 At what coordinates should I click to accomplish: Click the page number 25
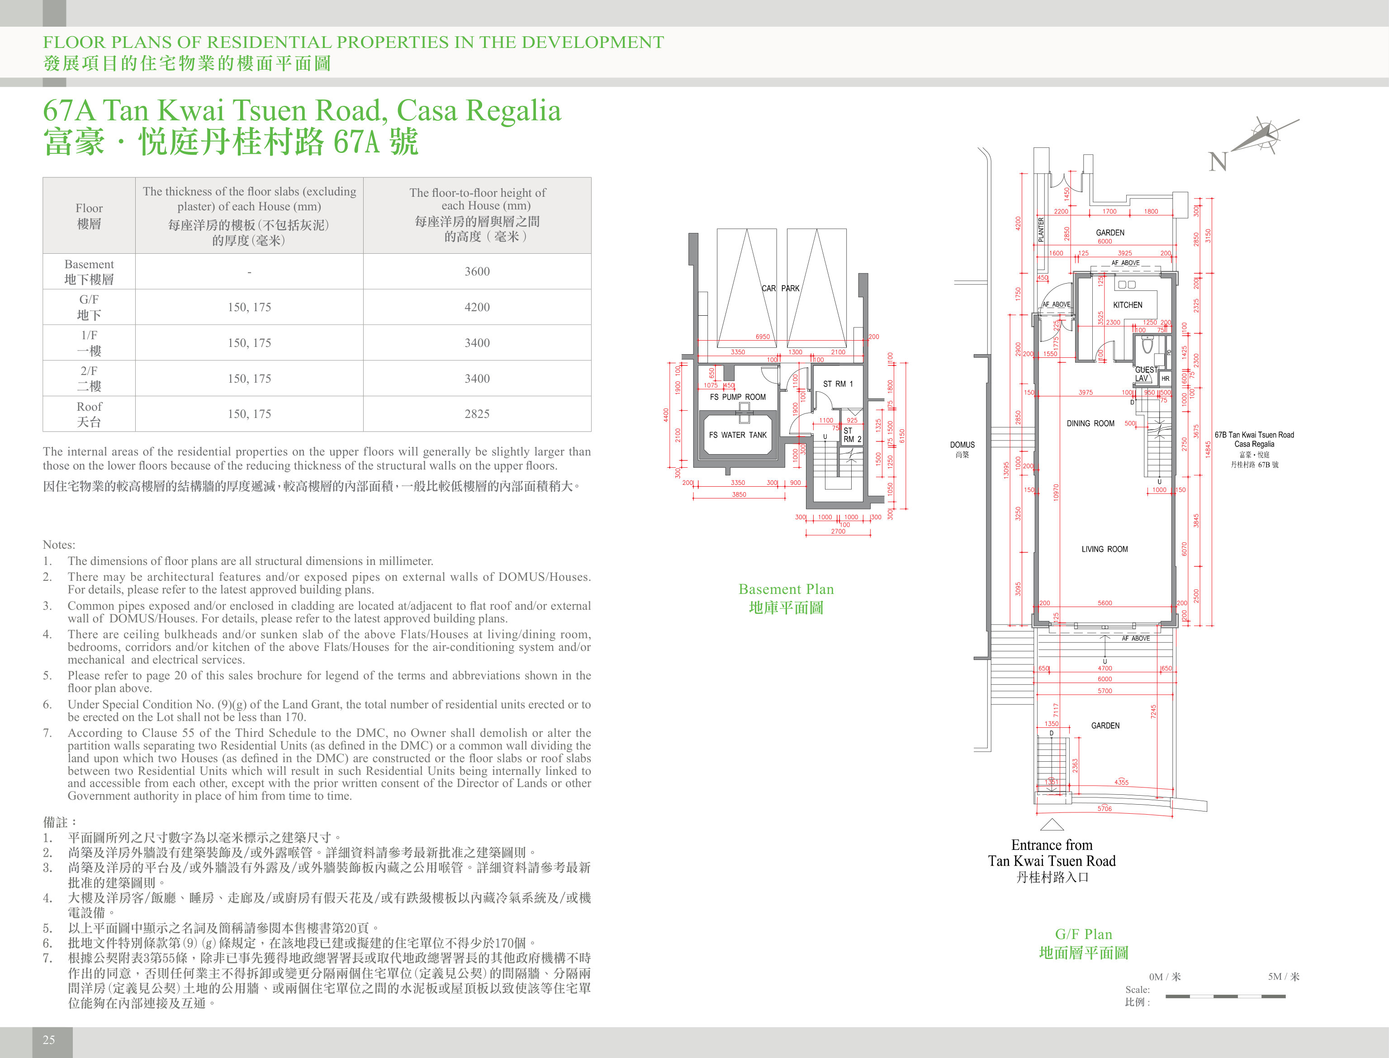[48, 1040]
